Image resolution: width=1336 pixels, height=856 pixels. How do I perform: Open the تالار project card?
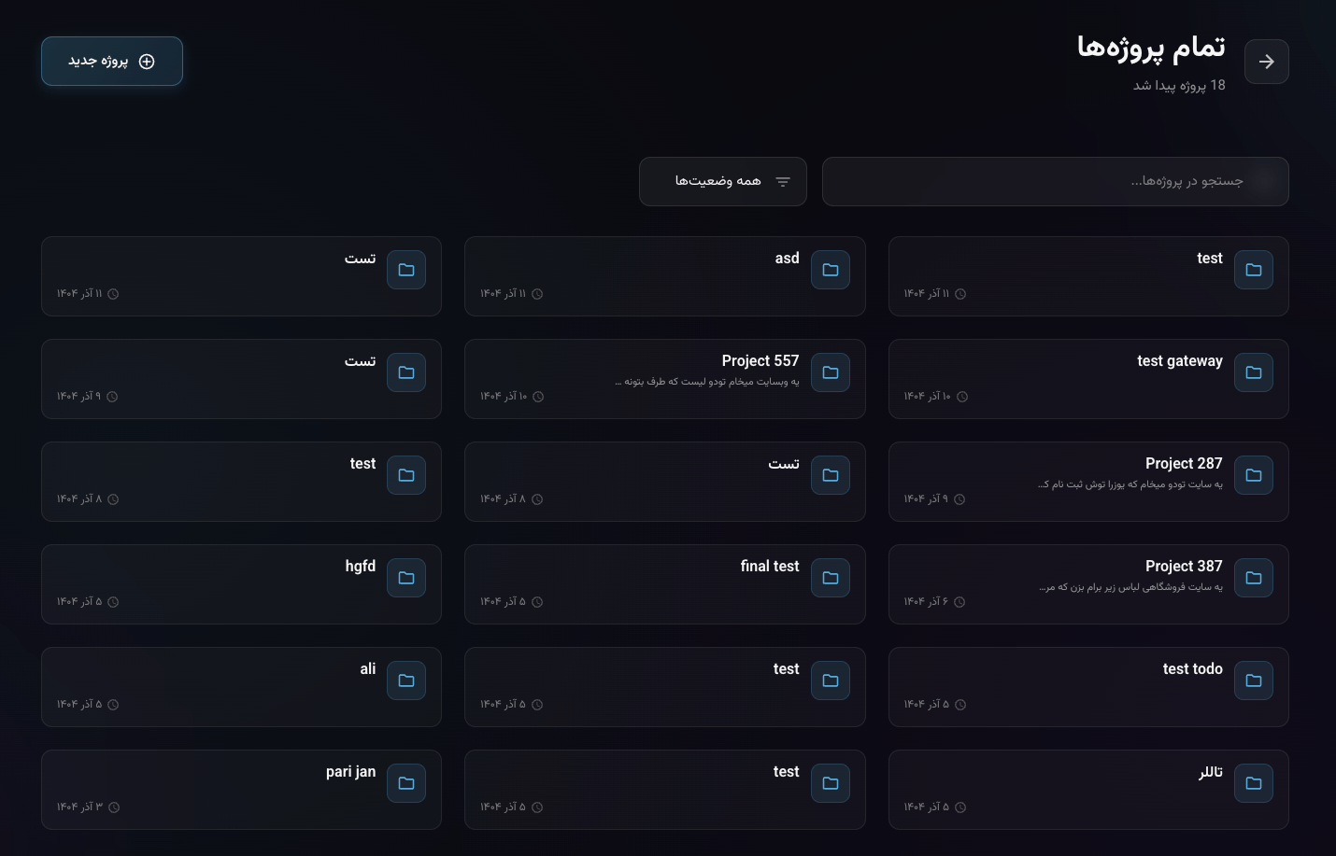pyautogui.click(x=1087, y=790)
